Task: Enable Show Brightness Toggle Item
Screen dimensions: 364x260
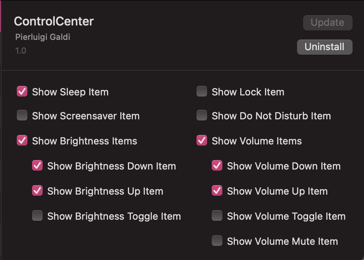Action: point(37,216)
